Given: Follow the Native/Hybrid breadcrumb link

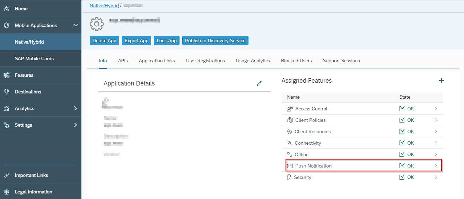Looking at the screenshot, I should [x=104, y=6].
